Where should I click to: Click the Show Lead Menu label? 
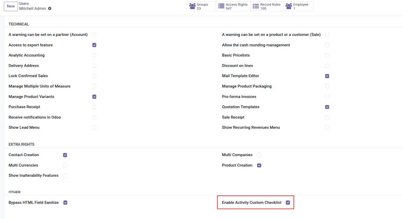24,128
